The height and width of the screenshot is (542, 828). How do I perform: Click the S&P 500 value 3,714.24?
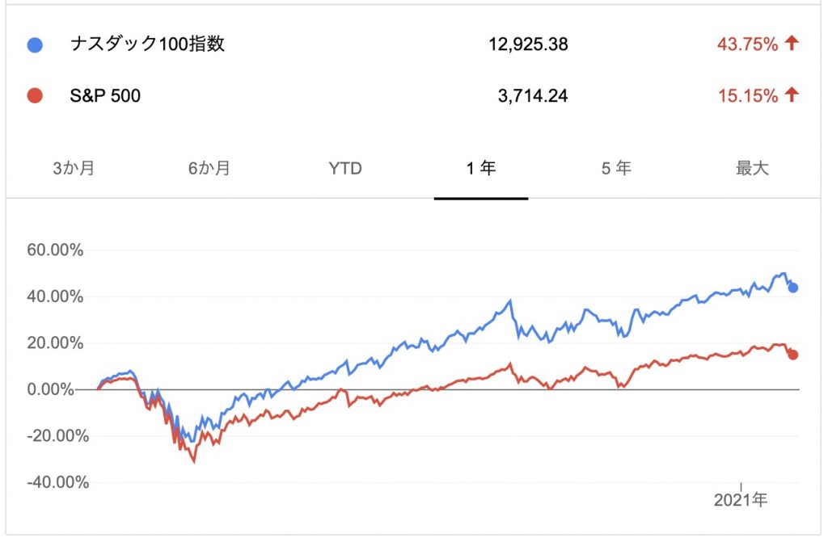(x=533, y=95)
